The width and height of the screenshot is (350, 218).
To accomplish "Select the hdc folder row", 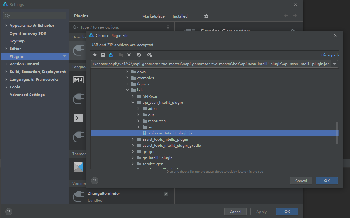I will click(214, 90).
